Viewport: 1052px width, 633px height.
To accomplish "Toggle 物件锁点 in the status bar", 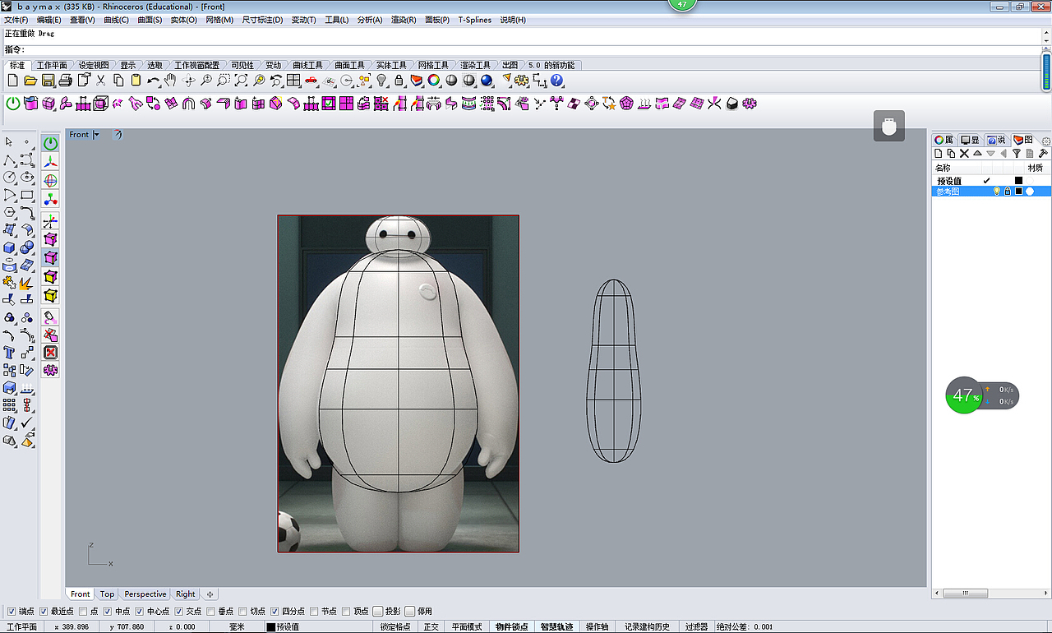I will coord(511,627).
